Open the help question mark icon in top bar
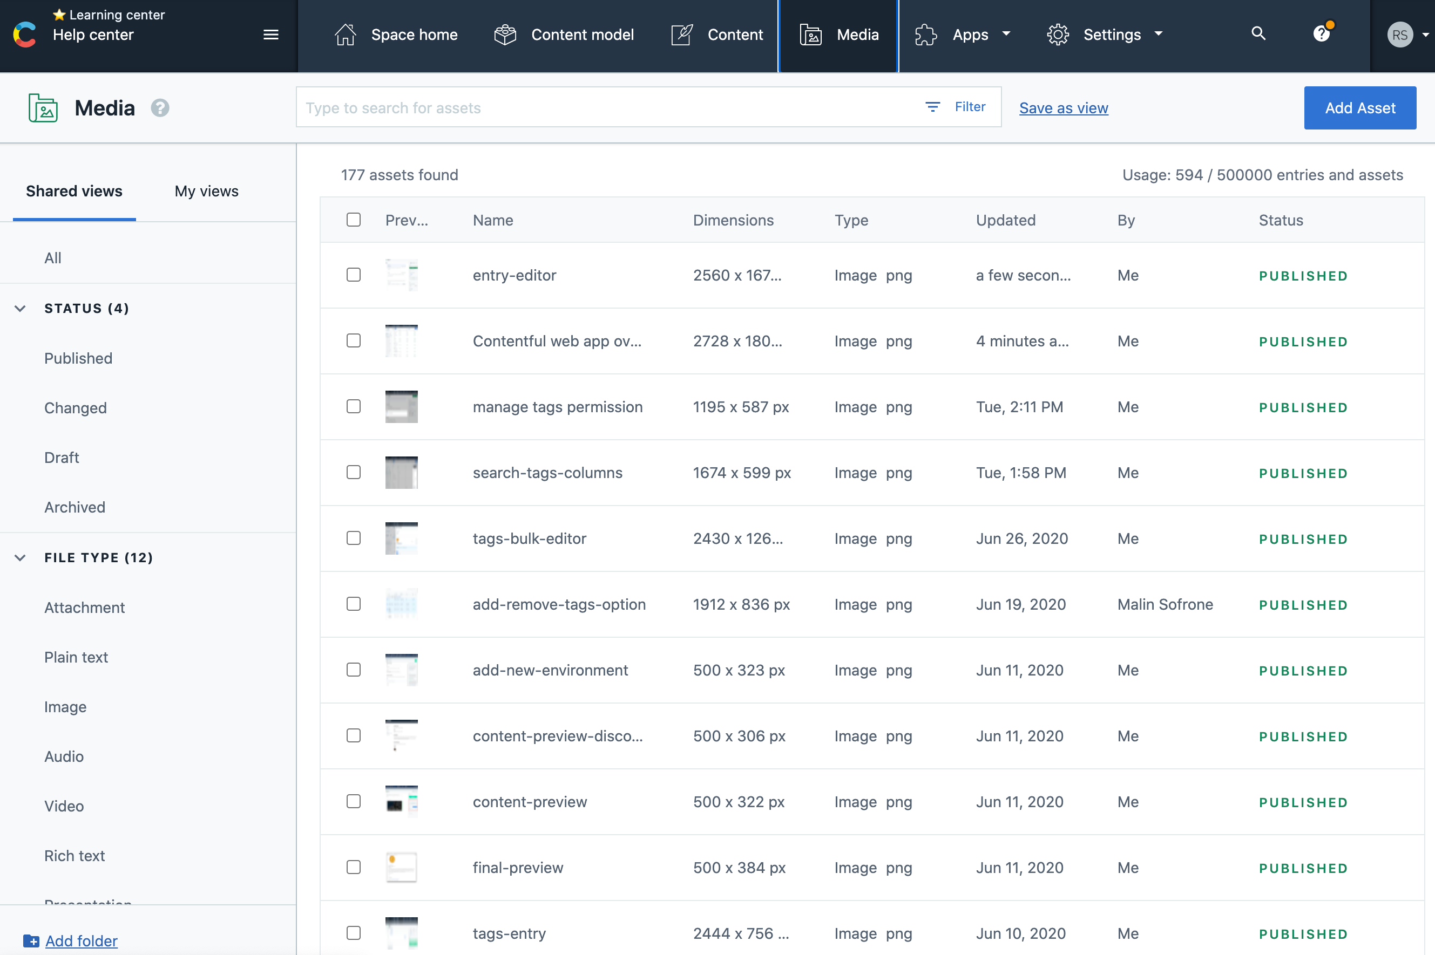Viewport: 1435px width, 955px height. click(1321, 34)
